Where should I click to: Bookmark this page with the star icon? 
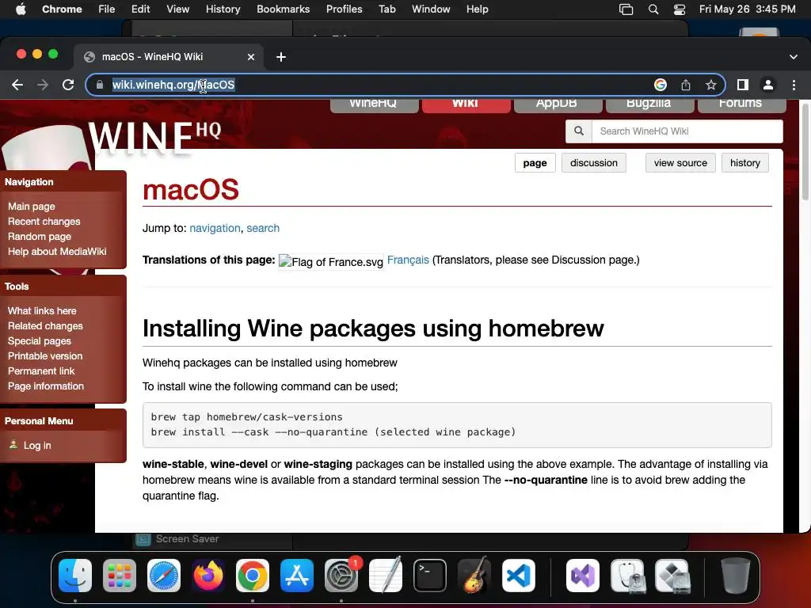pos(711,85)
